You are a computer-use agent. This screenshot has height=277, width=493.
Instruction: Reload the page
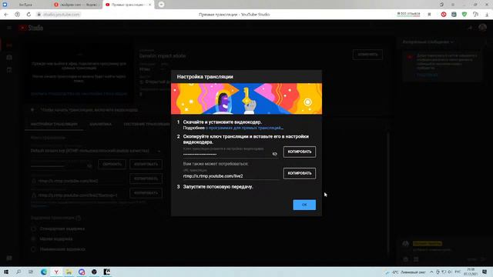click(29, 15)
